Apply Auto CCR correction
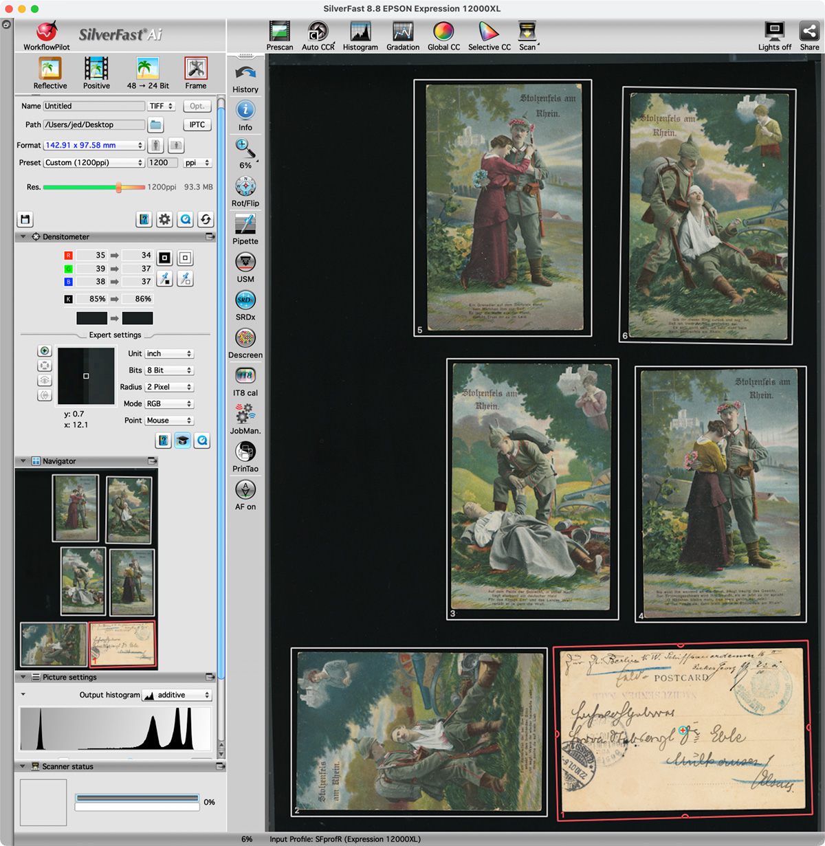The height and width of the screenshot is (846, 825). pos(318,36)
